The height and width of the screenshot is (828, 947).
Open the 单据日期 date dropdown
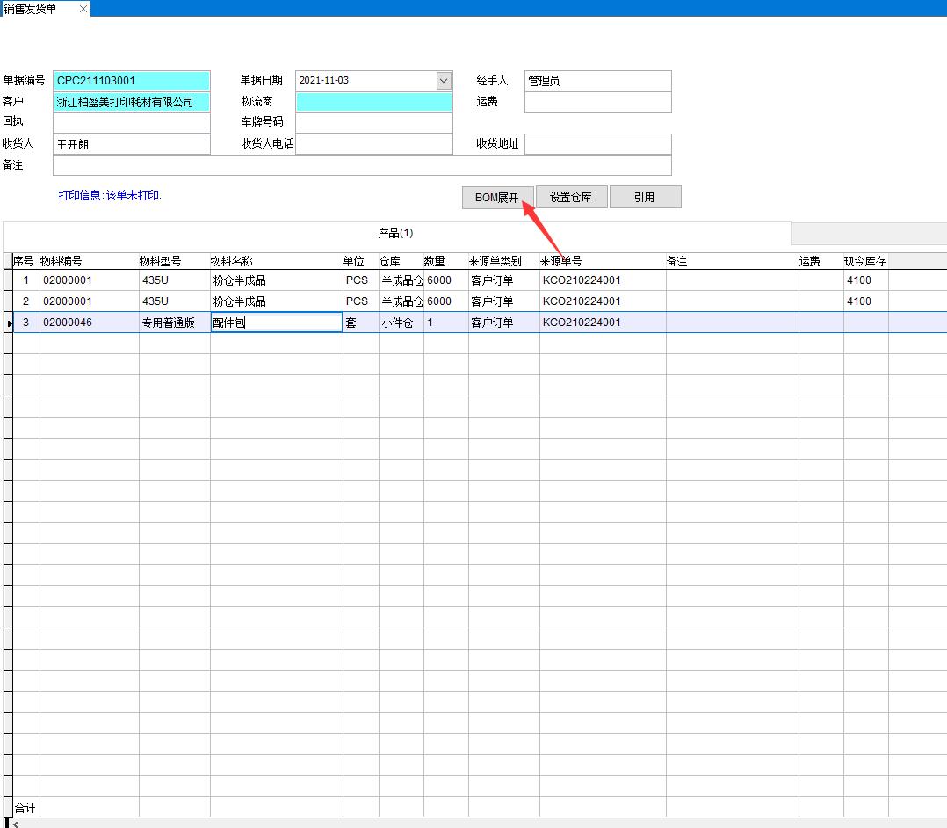pos(444,81)
